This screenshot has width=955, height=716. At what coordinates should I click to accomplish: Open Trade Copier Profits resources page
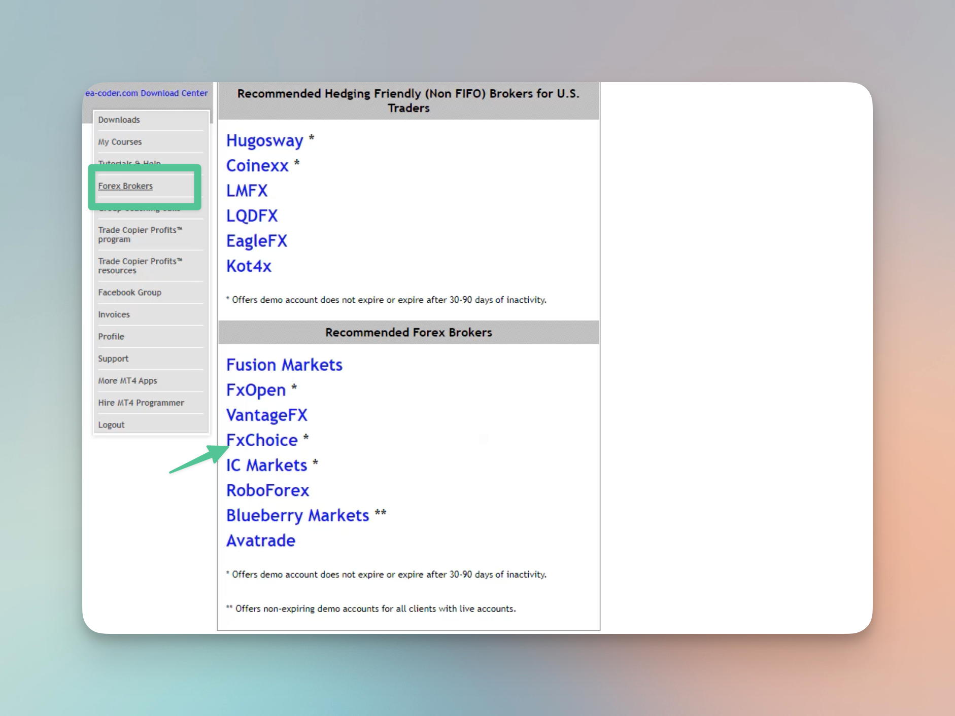click(140, 266)
